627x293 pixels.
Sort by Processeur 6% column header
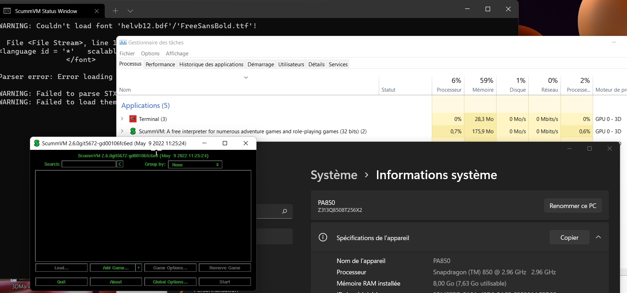pos(448,85)
